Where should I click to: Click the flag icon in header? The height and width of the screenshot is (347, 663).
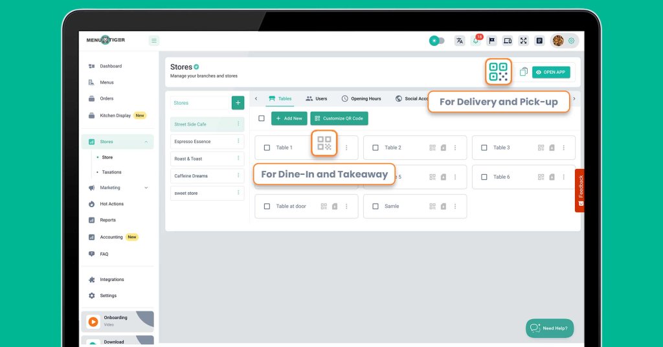(492, 41)
